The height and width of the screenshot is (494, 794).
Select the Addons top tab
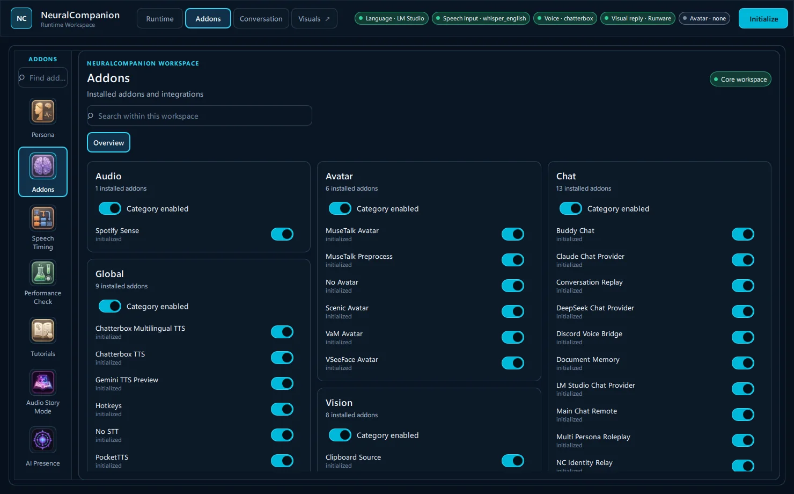[208, 18]
